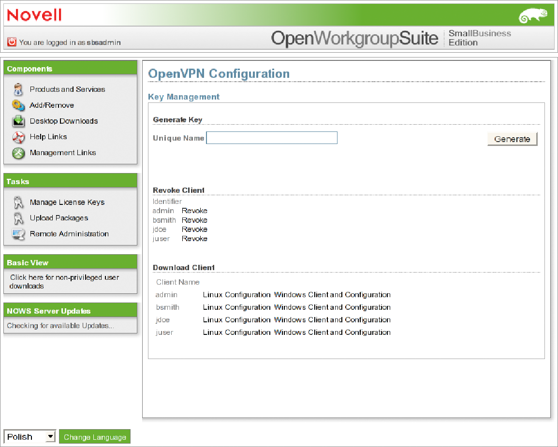Click the Help Links lifebuoy icon

click(x=18, y=137)
